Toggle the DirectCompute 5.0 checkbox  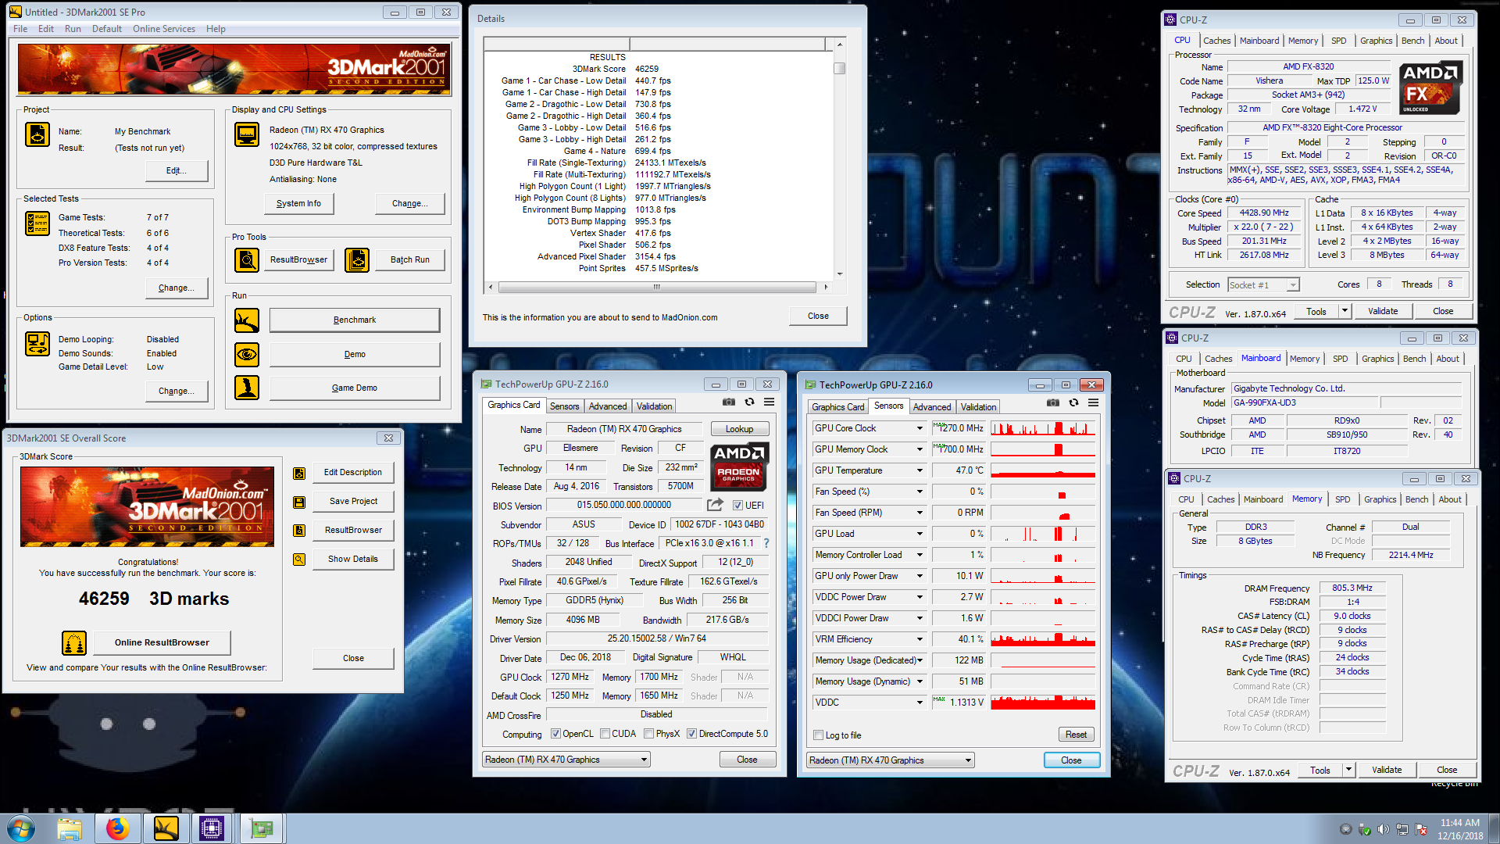point(691,734)
